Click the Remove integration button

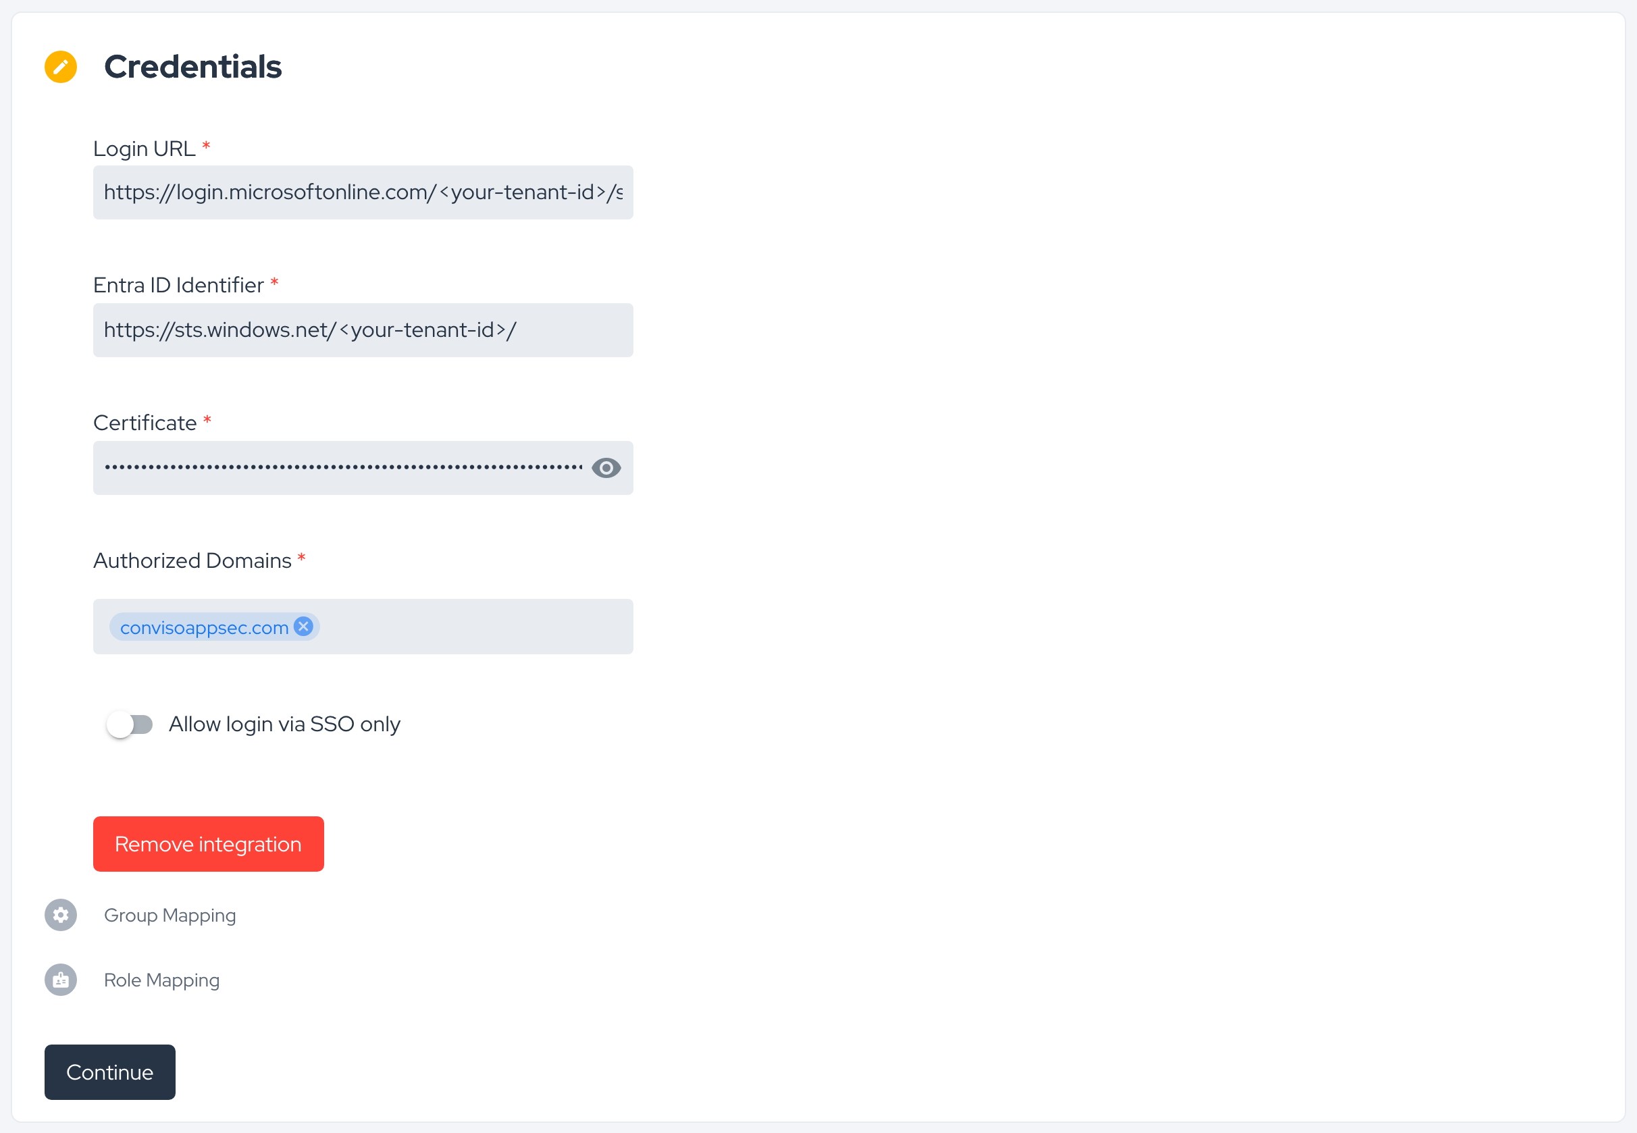(x=208, y=844)
